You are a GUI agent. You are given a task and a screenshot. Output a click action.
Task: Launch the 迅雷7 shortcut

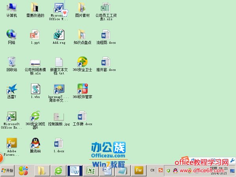[11, 91]
